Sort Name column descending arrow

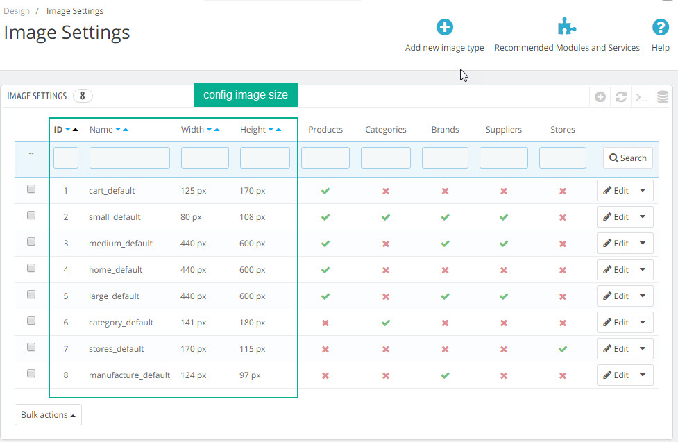point(117,129)
